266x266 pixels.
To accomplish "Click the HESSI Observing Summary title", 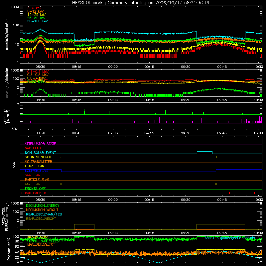I will pos(141,3).
